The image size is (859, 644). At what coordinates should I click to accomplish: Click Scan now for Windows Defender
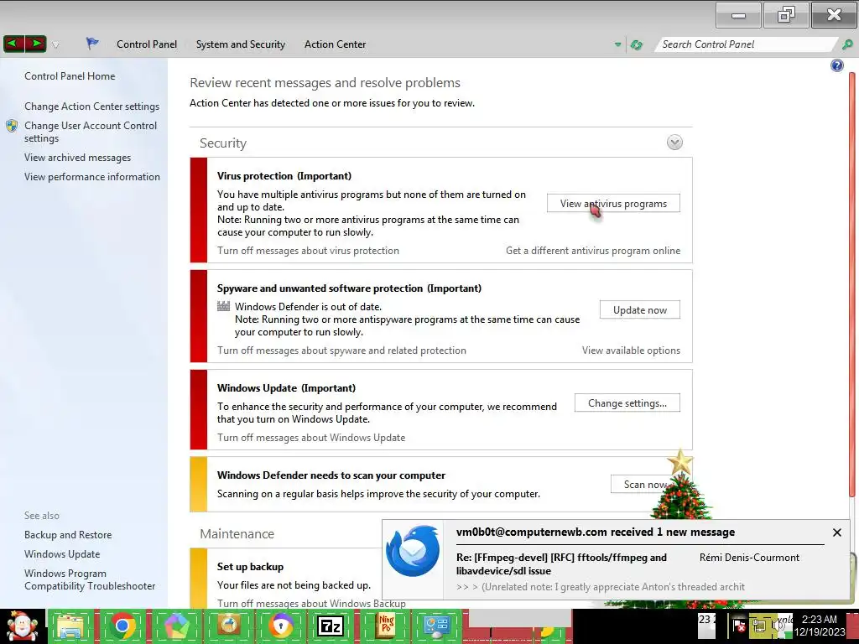point(644,485)
